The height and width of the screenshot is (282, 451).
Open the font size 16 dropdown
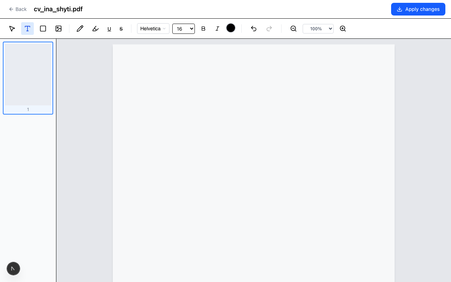click(183, 29)
